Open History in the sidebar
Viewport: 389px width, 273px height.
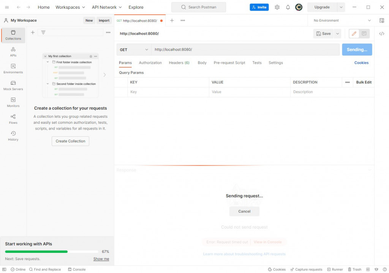pyautogui.click(x=13, y=136)
